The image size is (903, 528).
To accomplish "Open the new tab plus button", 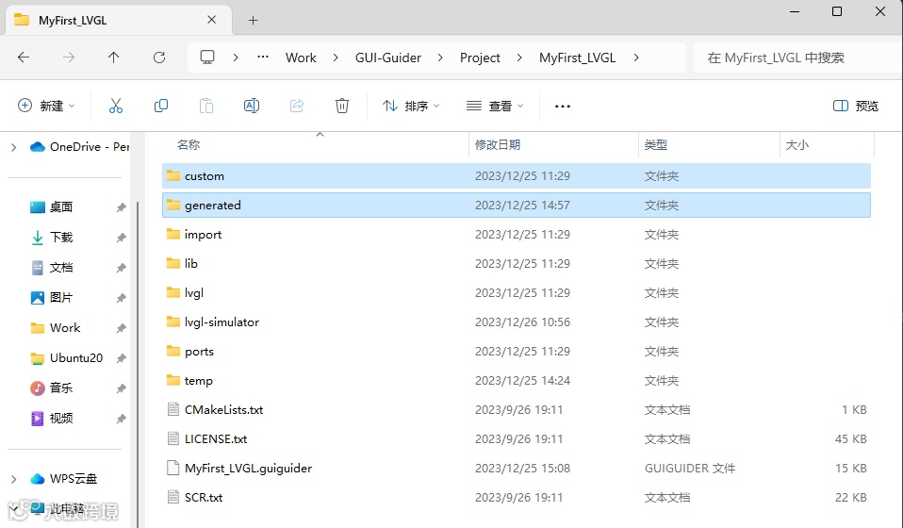I will pos(253,20).
